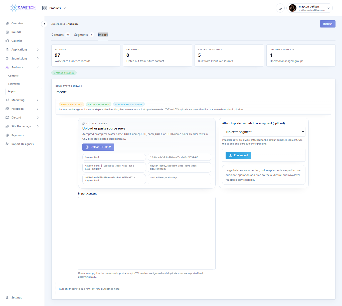Click the Records 97 stat card
Screen dimensions: 342x306
click(86, 55)
